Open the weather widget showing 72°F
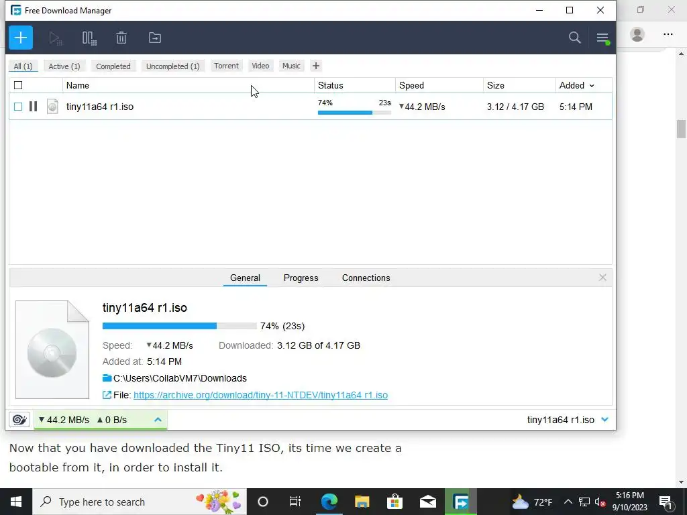This screenshot has width=687, height=515. [x=532, y=502]
